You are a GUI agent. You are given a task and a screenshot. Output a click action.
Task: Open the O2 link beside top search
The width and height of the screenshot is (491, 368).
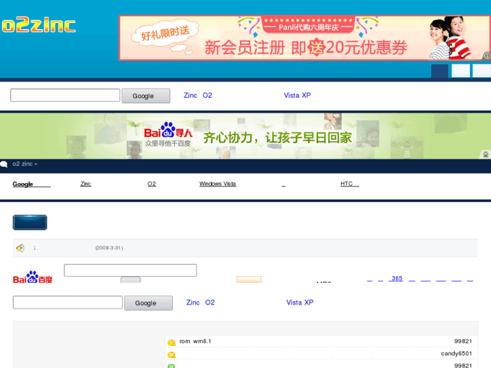[x=207, y=95]
